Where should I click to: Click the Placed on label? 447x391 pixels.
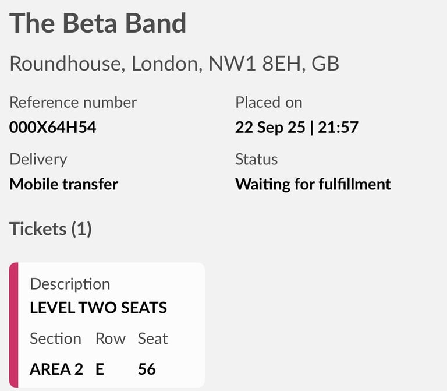click(x=268, y=103)
